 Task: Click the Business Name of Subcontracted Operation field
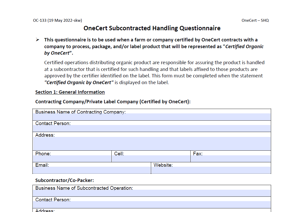pos(152,193)
